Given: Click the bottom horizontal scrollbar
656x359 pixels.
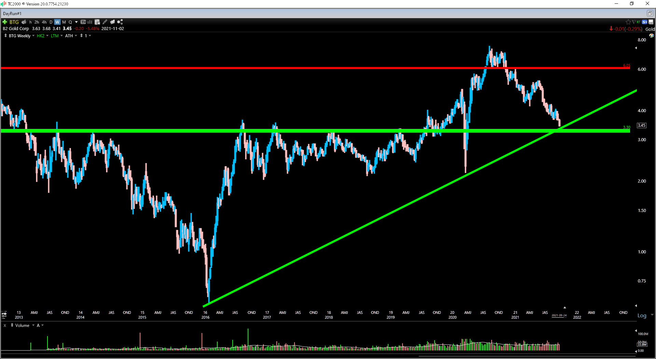Looking at the screenshot, I should tap(527, 356).
